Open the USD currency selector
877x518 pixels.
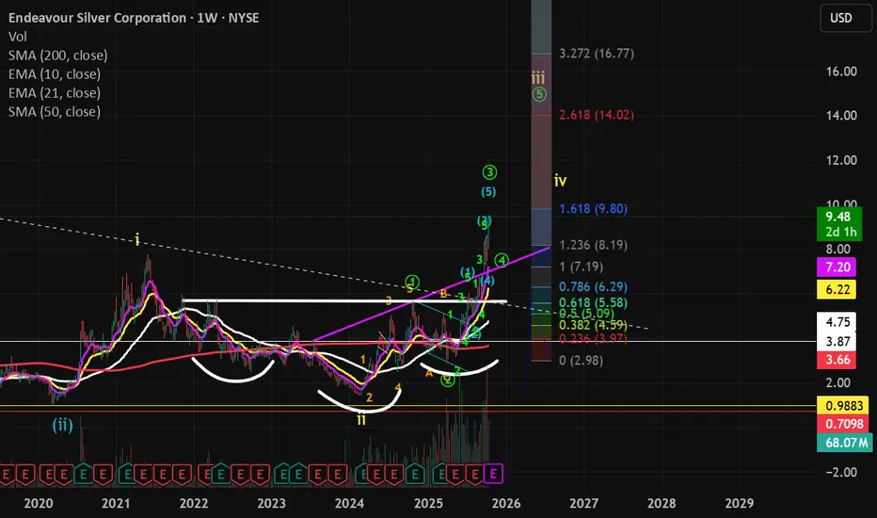coord(845,18)
